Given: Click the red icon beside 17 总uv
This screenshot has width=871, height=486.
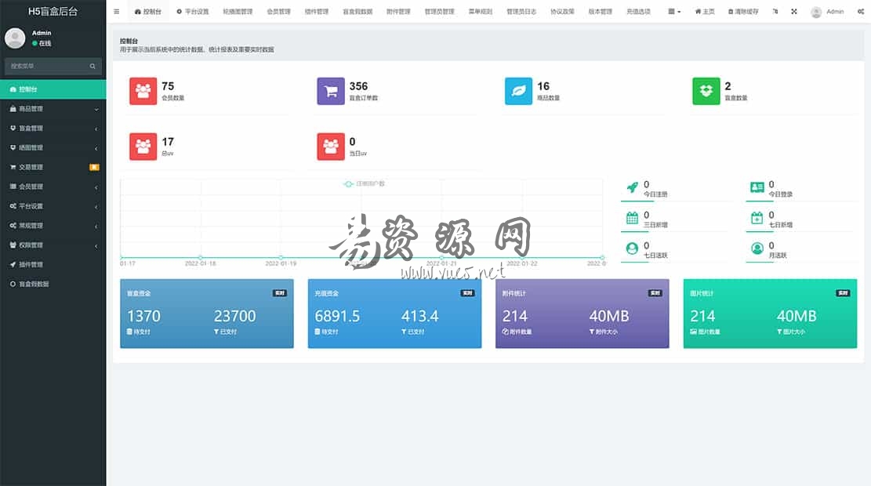Looking at the screenshot, I should [143, 147].
